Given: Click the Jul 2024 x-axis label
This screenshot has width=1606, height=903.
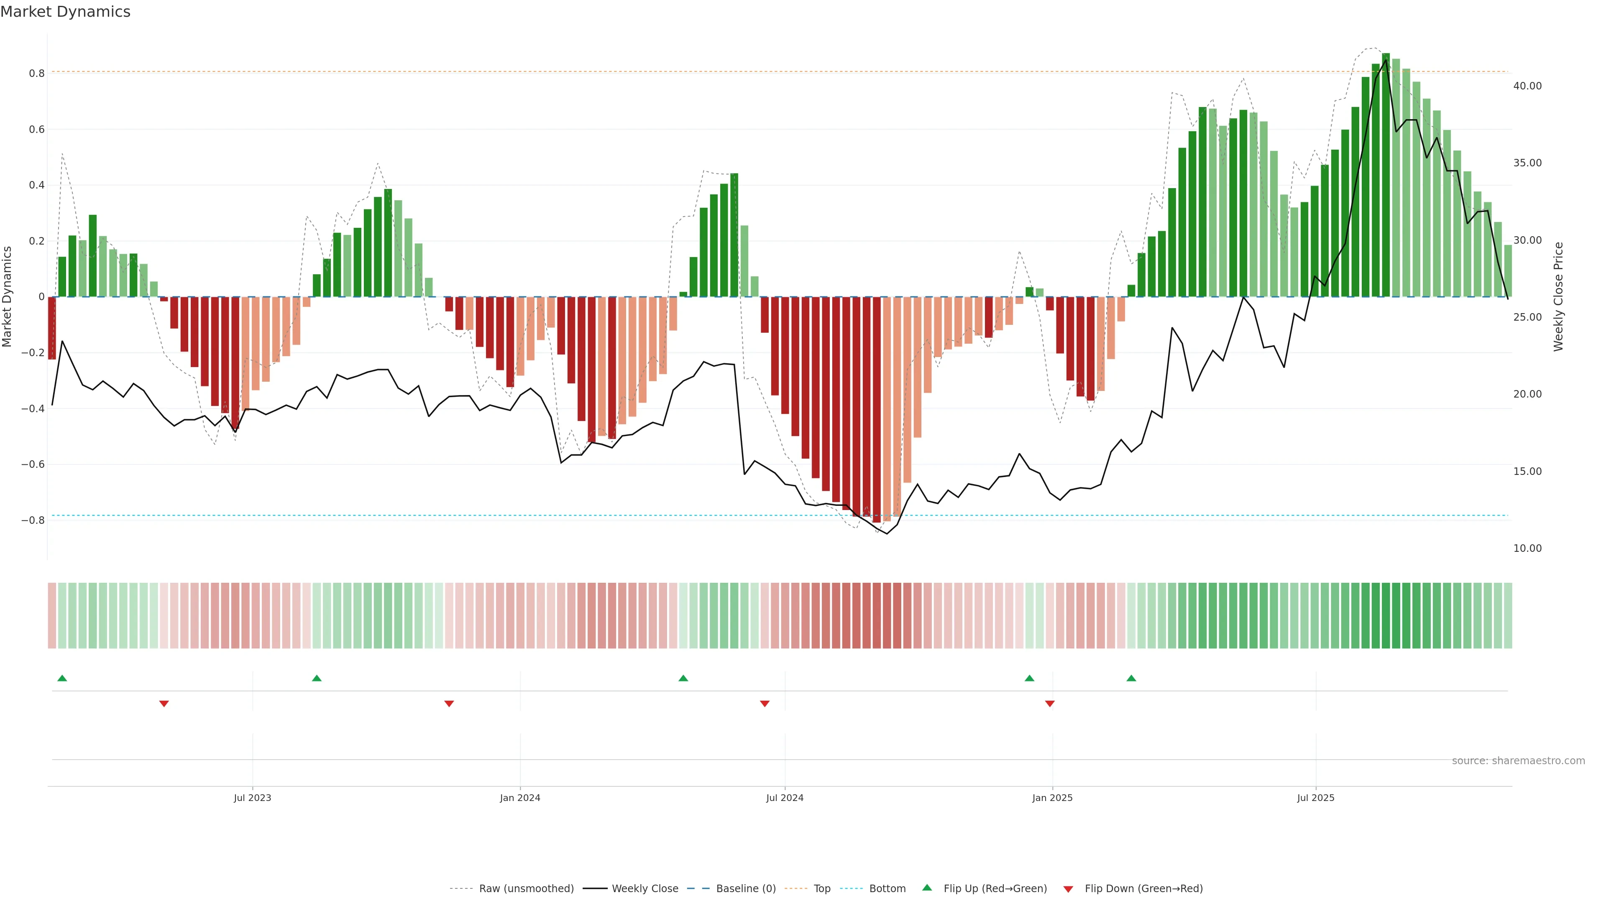Looking at the screenshot, I should click(x=784, y=798).
